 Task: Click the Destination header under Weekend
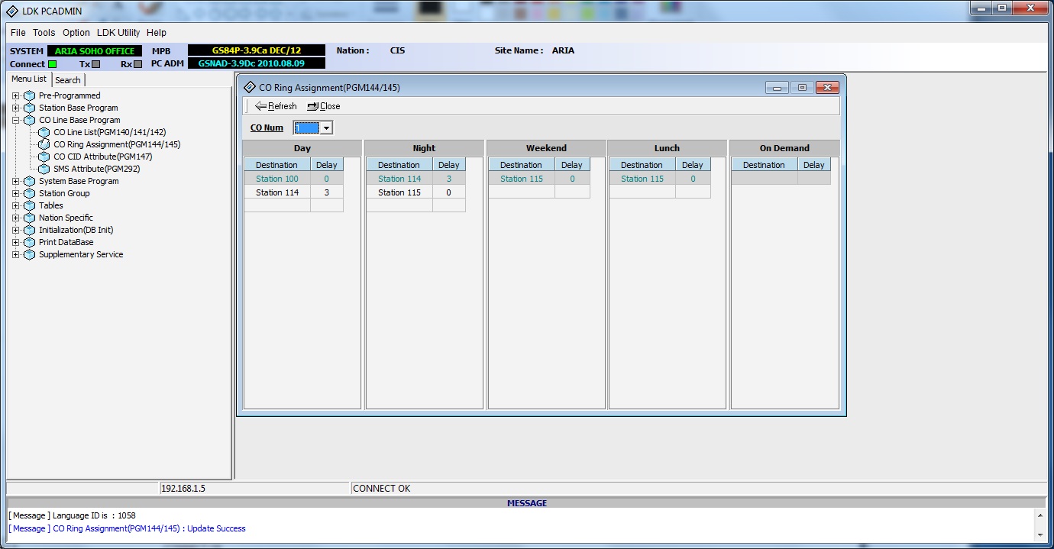tap(521, 165)
